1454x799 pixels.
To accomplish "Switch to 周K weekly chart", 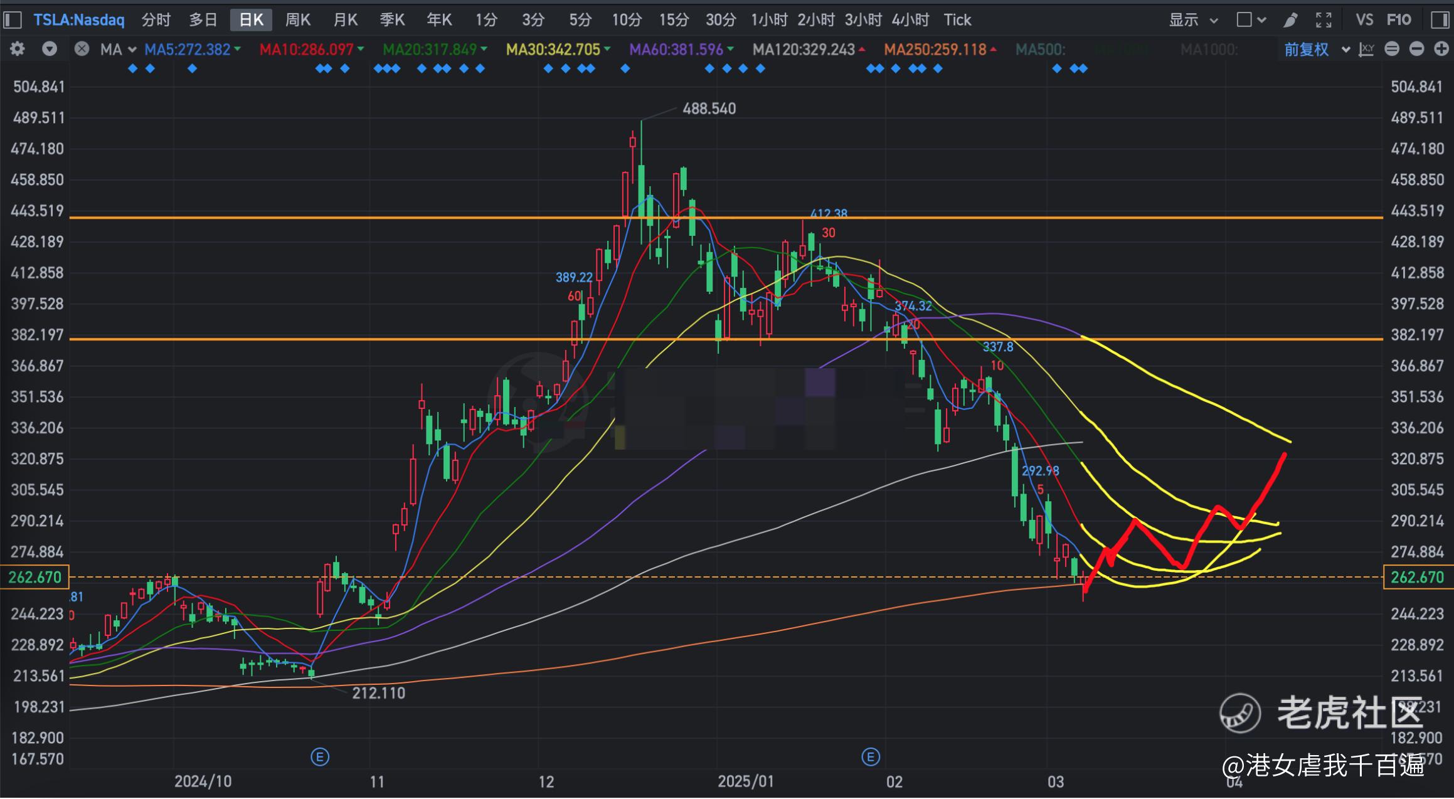I will [x=298, y=20].
